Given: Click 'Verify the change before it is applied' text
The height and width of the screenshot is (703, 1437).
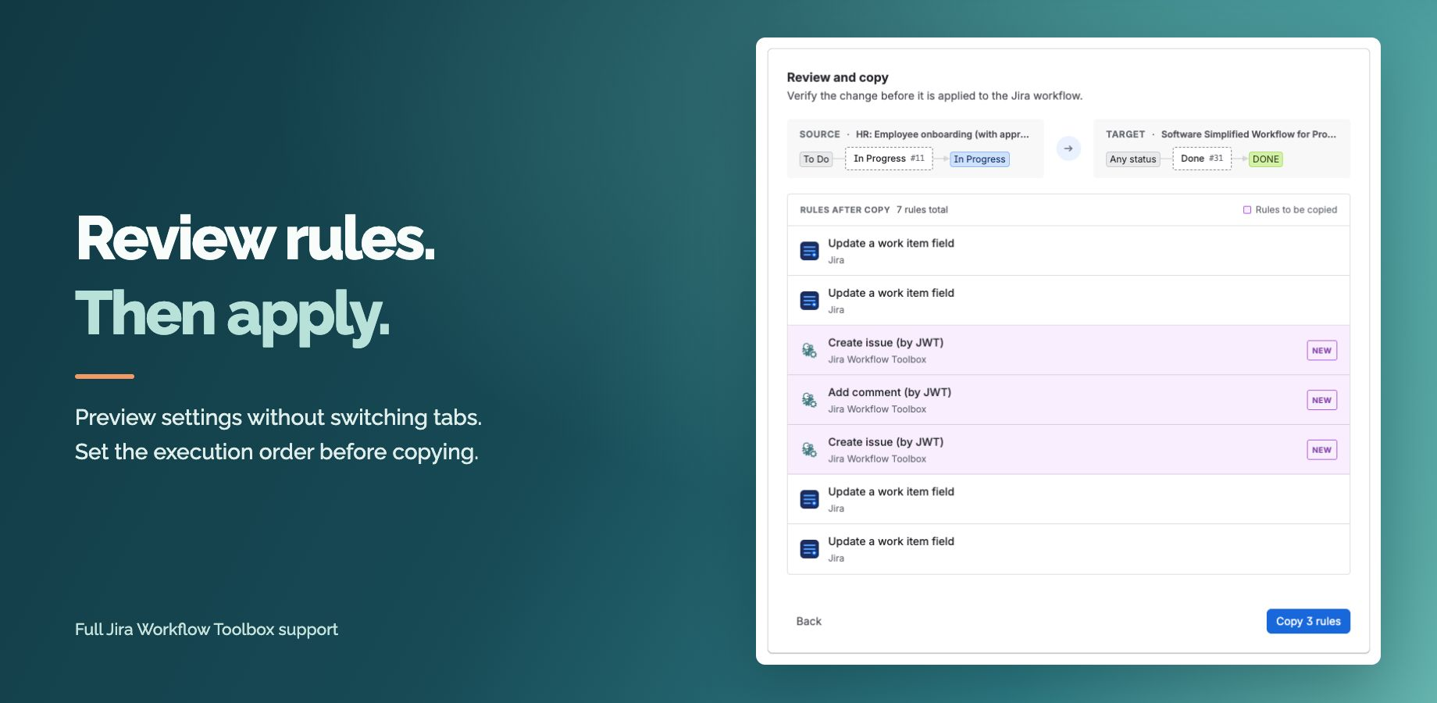Looking at the screenshot, I should tap(935, 96).
